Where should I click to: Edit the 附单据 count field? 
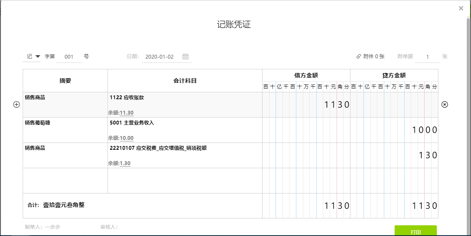(x=427, y=57)
